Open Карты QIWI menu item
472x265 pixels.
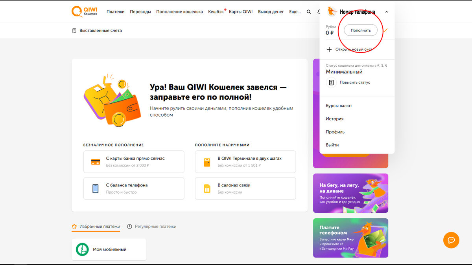coord(241,12)
